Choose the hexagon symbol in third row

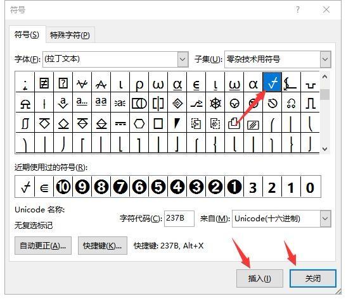[x=139, y=123]
